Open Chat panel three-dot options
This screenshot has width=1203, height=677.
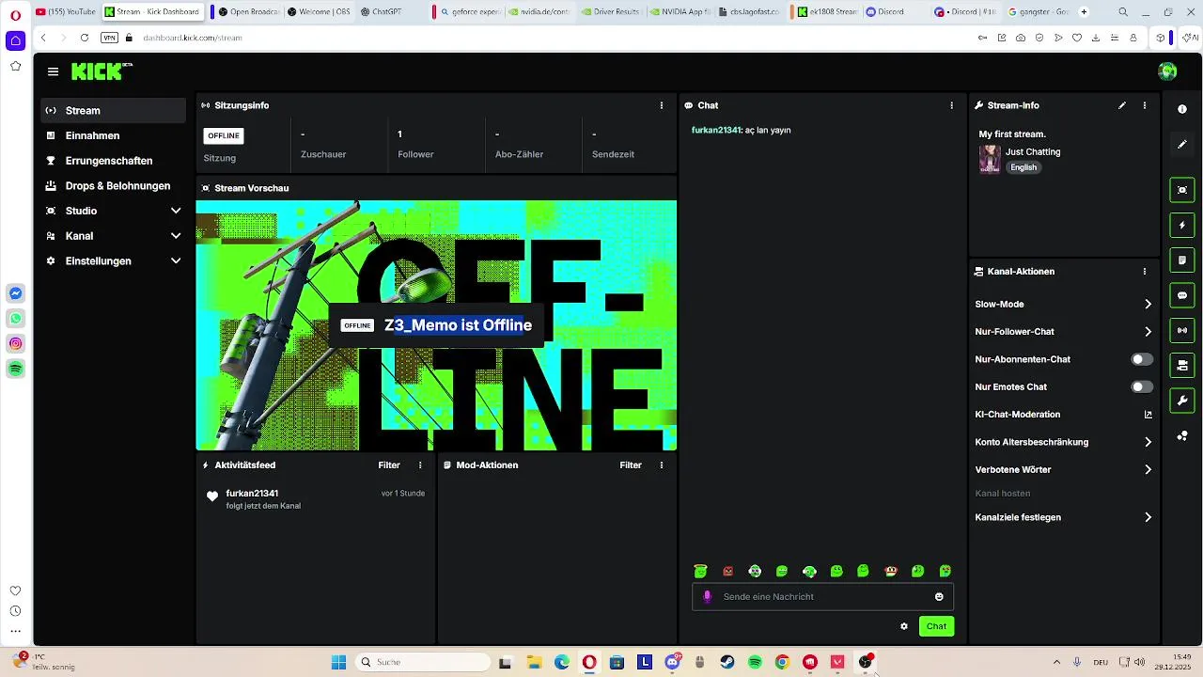[x=952, y=105]
